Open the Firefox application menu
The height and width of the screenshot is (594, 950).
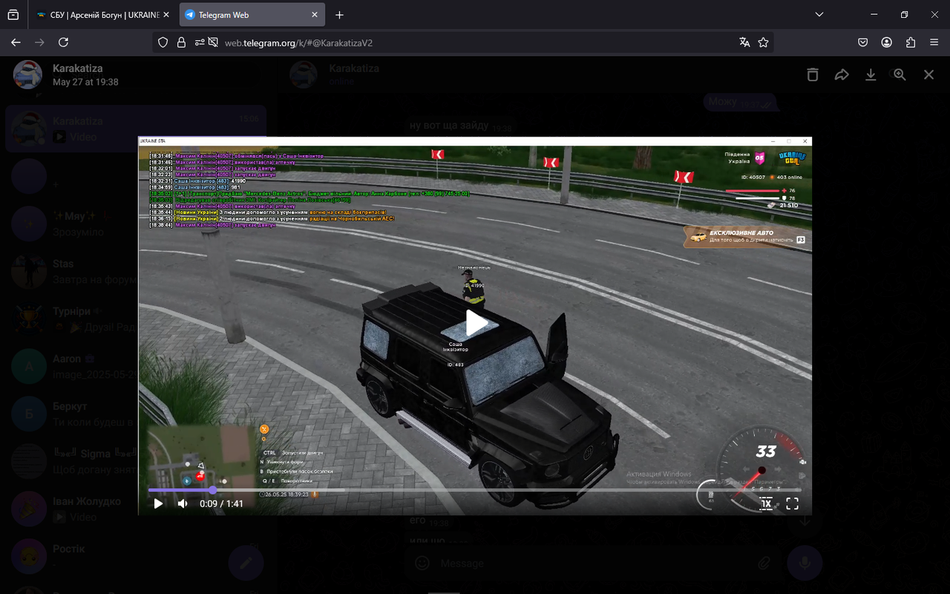coord(934,42)
